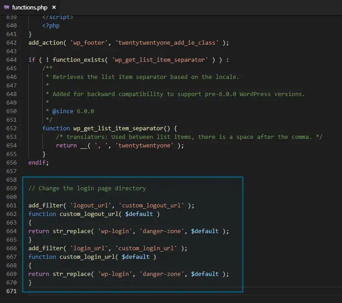
Task: Click the closing script tag on line 639
Action: [x=58, y=17]
